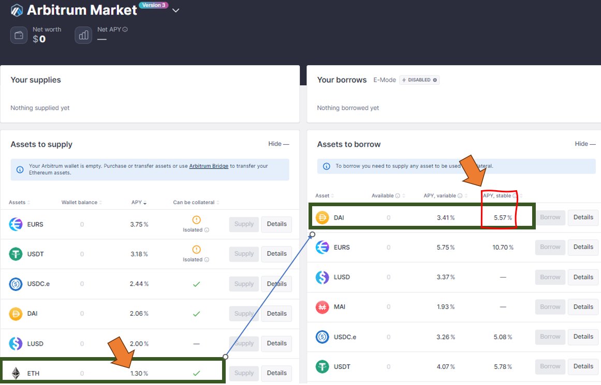Click the 3.75 % EURS supply APY

(x=139, y=224)
